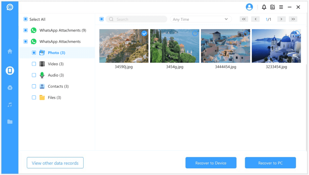
Task: Open the folder icon in left sidebar
Action: pos(10,122)
